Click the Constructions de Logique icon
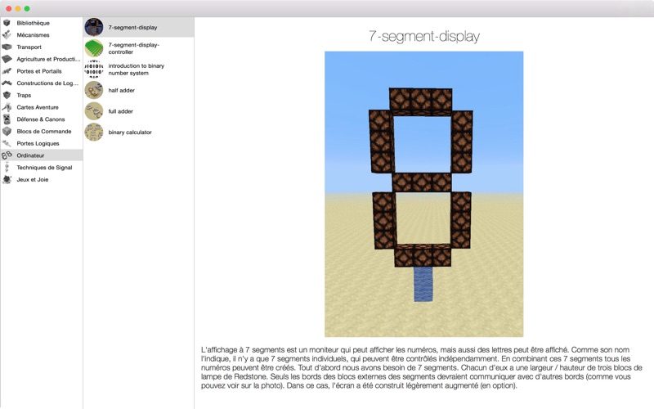This screenshot has width=654, height=409. 7,83
